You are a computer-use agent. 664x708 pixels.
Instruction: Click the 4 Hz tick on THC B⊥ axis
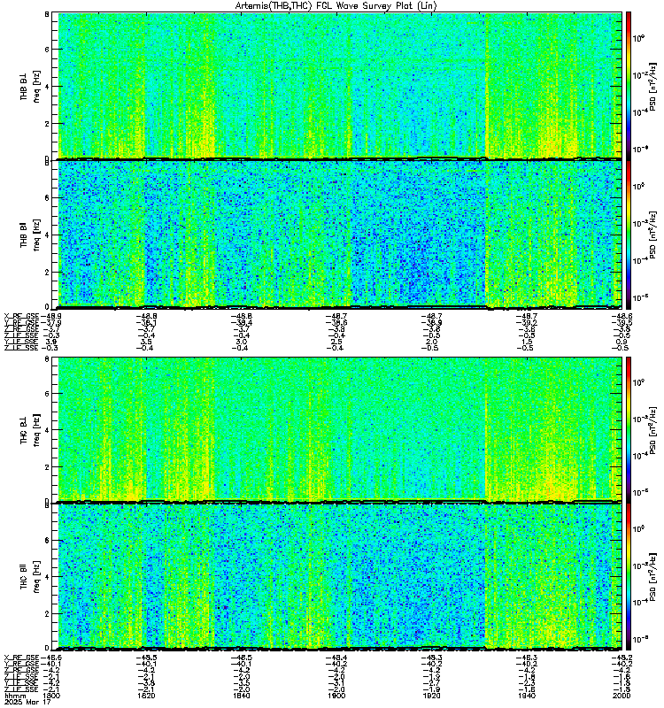coord(47,430)
